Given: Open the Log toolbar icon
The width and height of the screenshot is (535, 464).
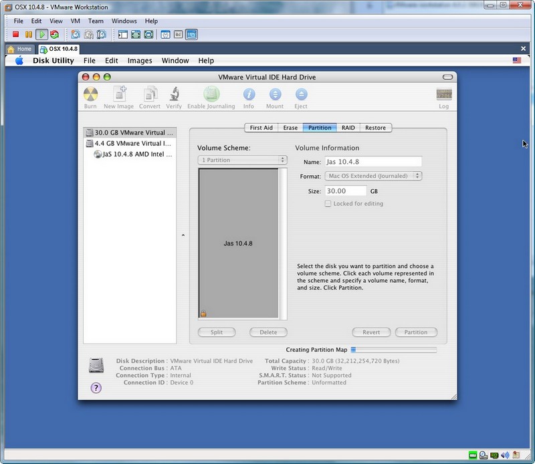Looking at the screenshot, I should [444, 98].
